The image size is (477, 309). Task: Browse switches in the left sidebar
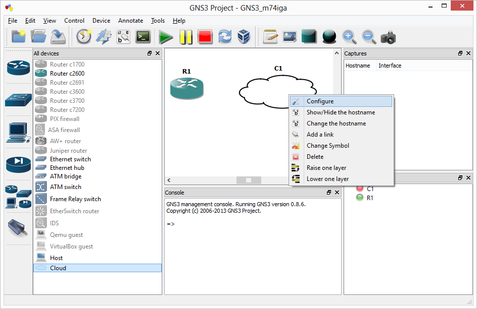coord(18,100)
